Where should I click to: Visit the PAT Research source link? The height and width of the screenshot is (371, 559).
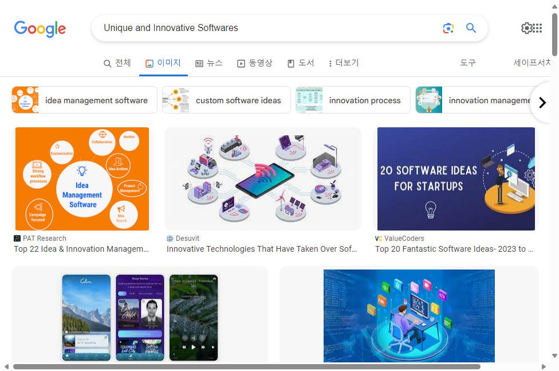coord(45,239)
